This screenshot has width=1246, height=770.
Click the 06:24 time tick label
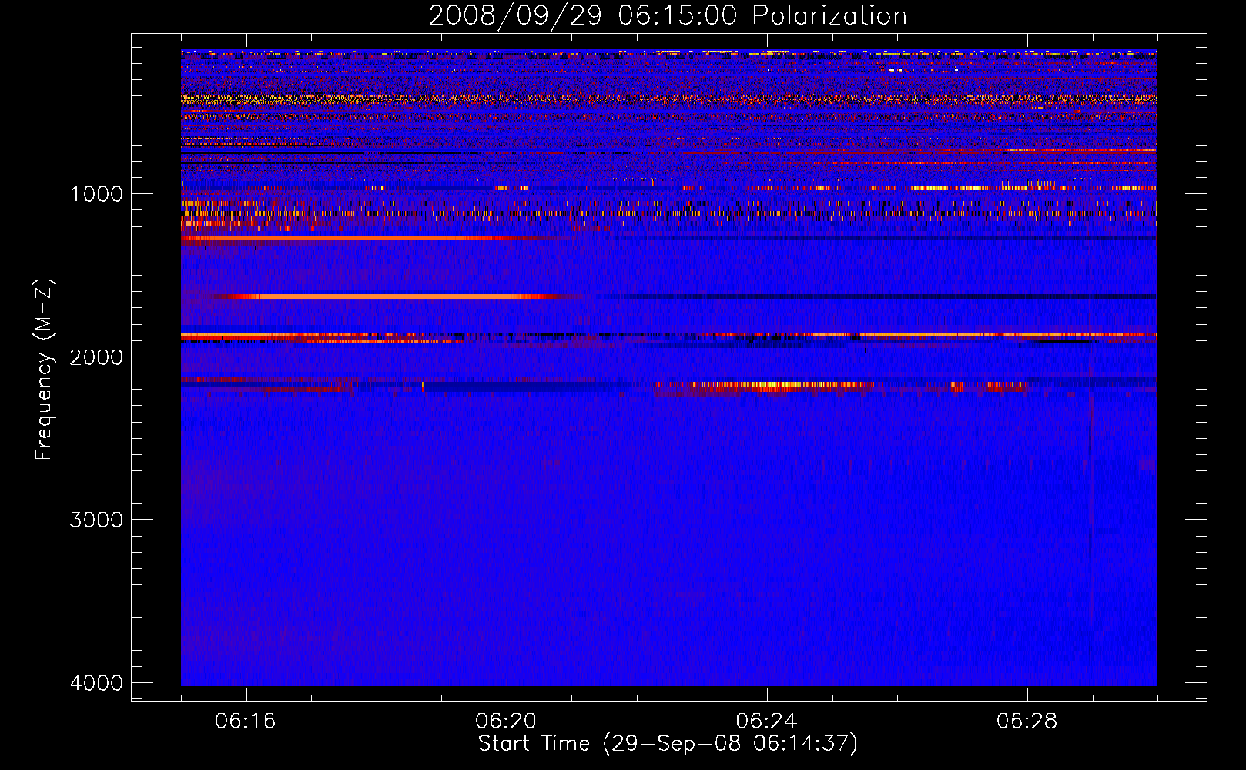point(767,721)
